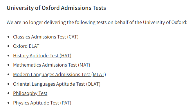Click the University of Oxford Admissions Tests heading
This screenshot has width=195, height=110.
pos(56,8)
